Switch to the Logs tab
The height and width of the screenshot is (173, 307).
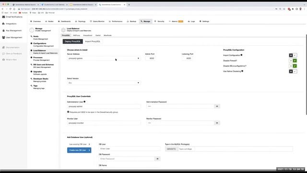click(191, 21)
